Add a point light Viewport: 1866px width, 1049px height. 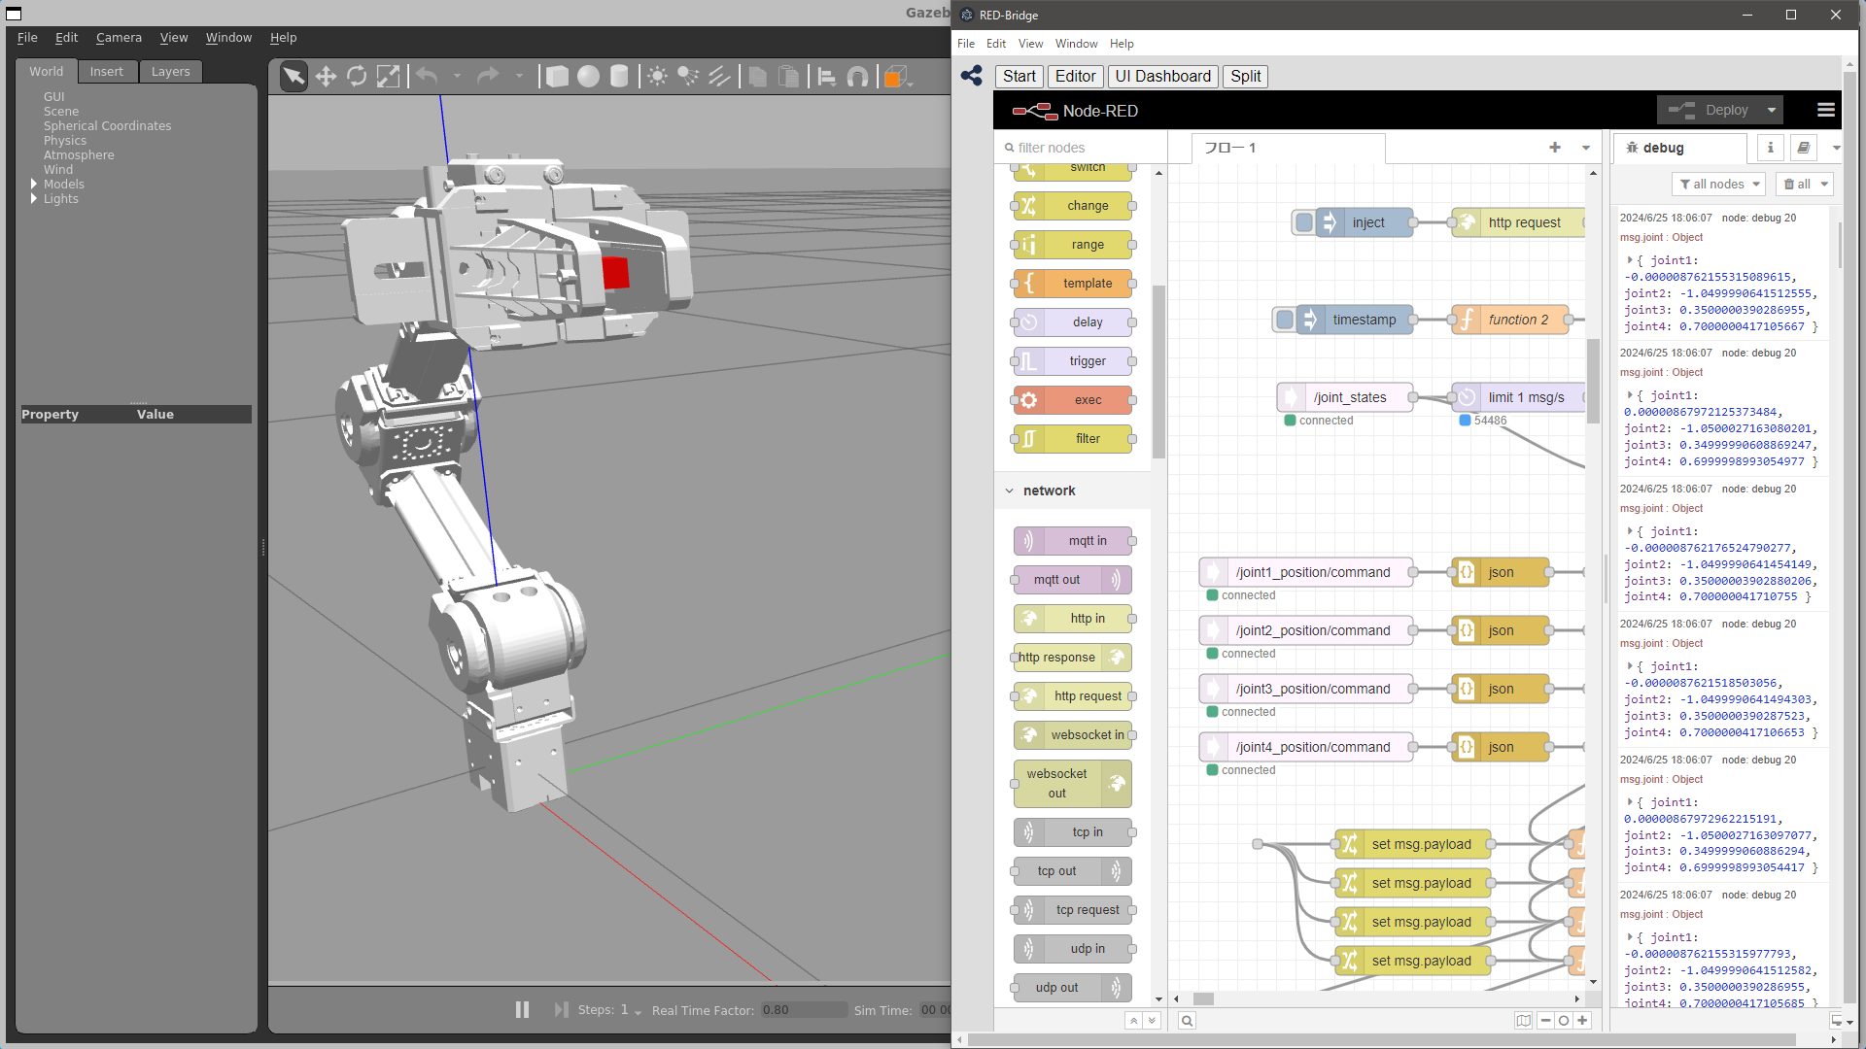(x=657, y=77)
